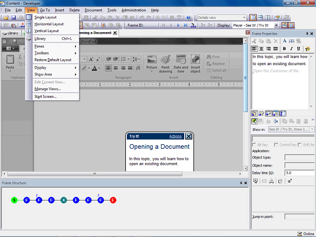The height and width of the screenshot is (237, 316).
Task: Center the frame text
Action: click(261, 48)
